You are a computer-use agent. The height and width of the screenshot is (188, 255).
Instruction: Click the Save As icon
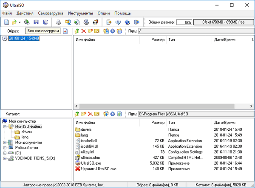[45, 22]
